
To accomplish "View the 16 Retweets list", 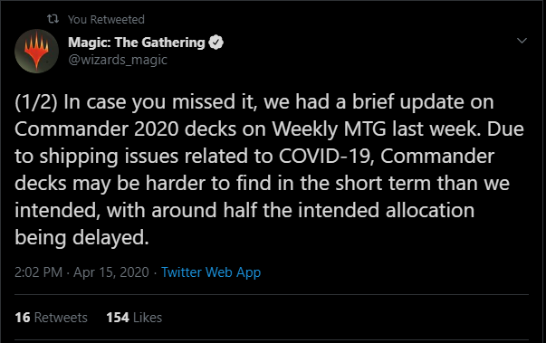I will click(x=51, y=318).
